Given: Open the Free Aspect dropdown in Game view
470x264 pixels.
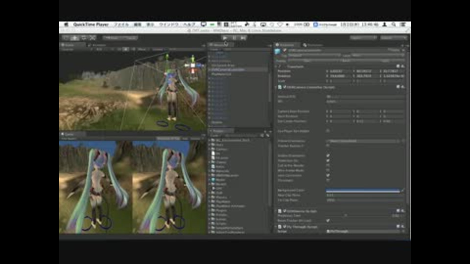Looking at the screenshot, I should tap(70, 138).
